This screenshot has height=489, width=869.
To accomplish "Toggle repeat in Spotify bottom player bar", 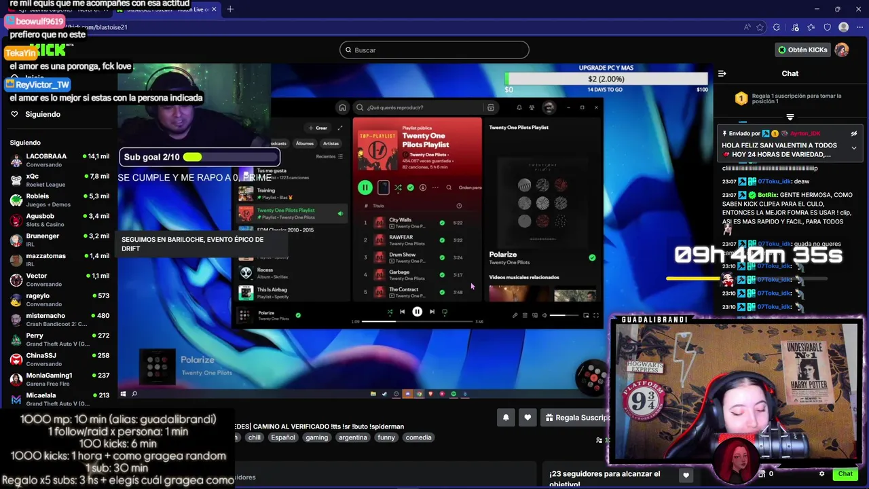I will tap(445, 312).
